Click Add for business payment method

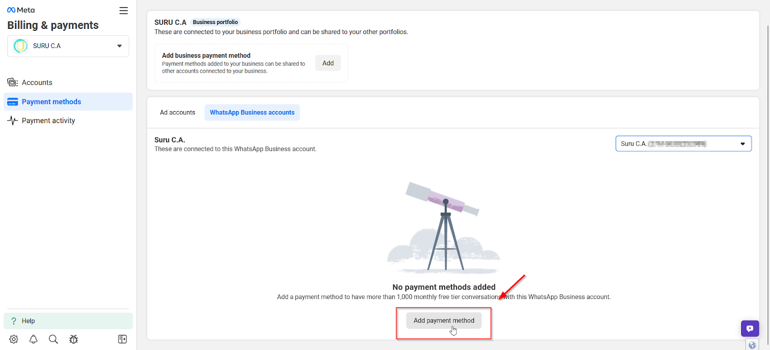click(328, 63)
